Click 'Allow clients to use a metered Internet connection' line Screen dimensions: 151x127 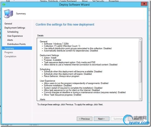(x=81, y=65)
